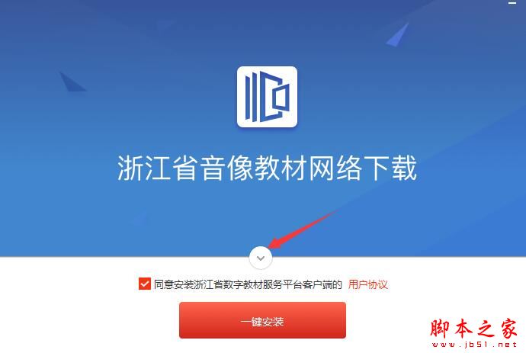This screenshot has width=526, height=353.
Task: Toggle the red tick mark box
Action: (x=145, y=284)
